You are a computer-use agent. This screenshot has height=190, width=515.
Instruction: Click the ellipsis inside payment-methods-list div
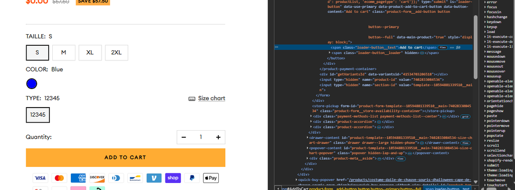point(444,117)
